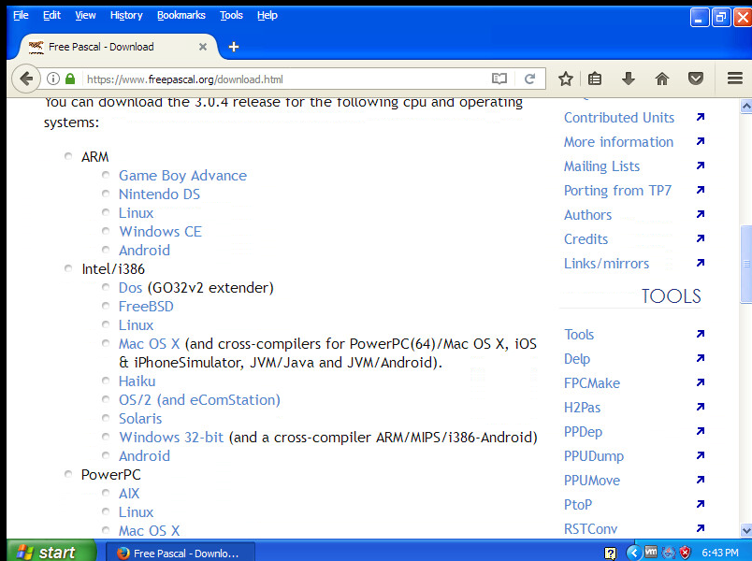The width and height of the screenshot is (752, 561).
Task: Open the Windows 32-bit download link
Action: pos(171,438)
